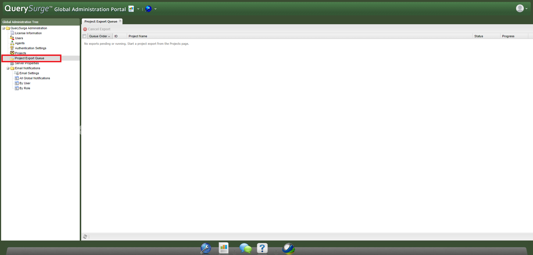
Task: Click the QuerySurge sphere logo in dock
Action: 288,248
